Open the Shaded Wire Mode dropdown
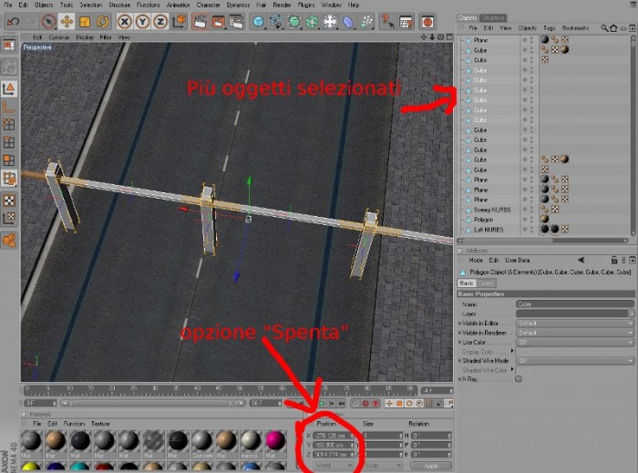638x473 pixels. click(575, 361)
